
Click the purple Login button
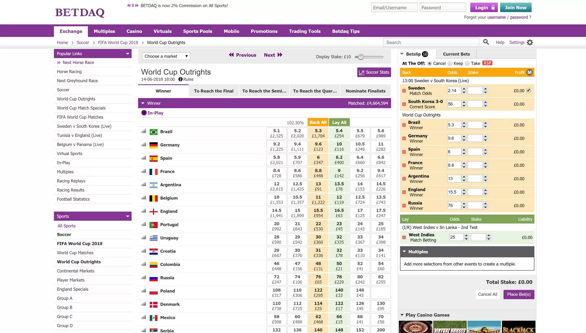[x=484, y=7]
